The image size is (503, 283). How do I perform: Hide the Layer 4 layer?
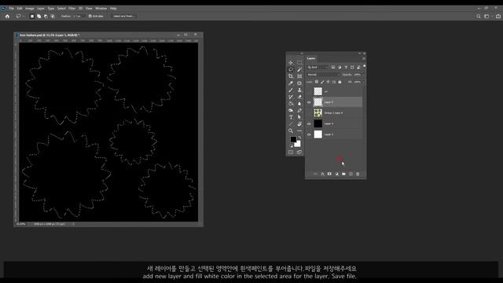click(x=309, y=124)
